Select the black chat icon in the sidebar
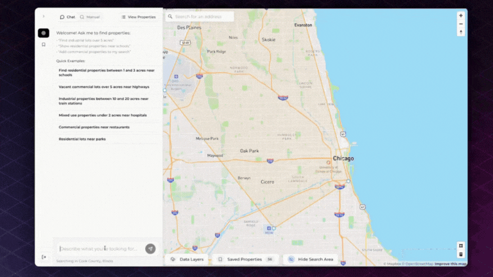493x277 pixels. click(44, 33)
